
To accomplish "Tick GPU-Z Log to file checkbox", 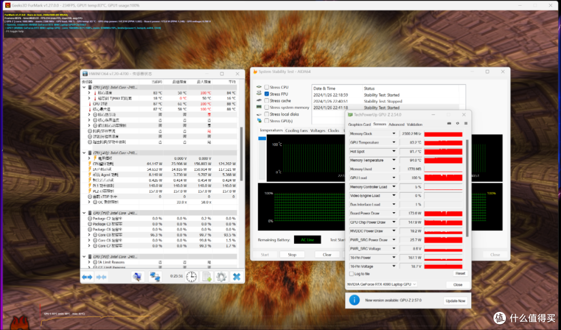I will pos(351,274).
